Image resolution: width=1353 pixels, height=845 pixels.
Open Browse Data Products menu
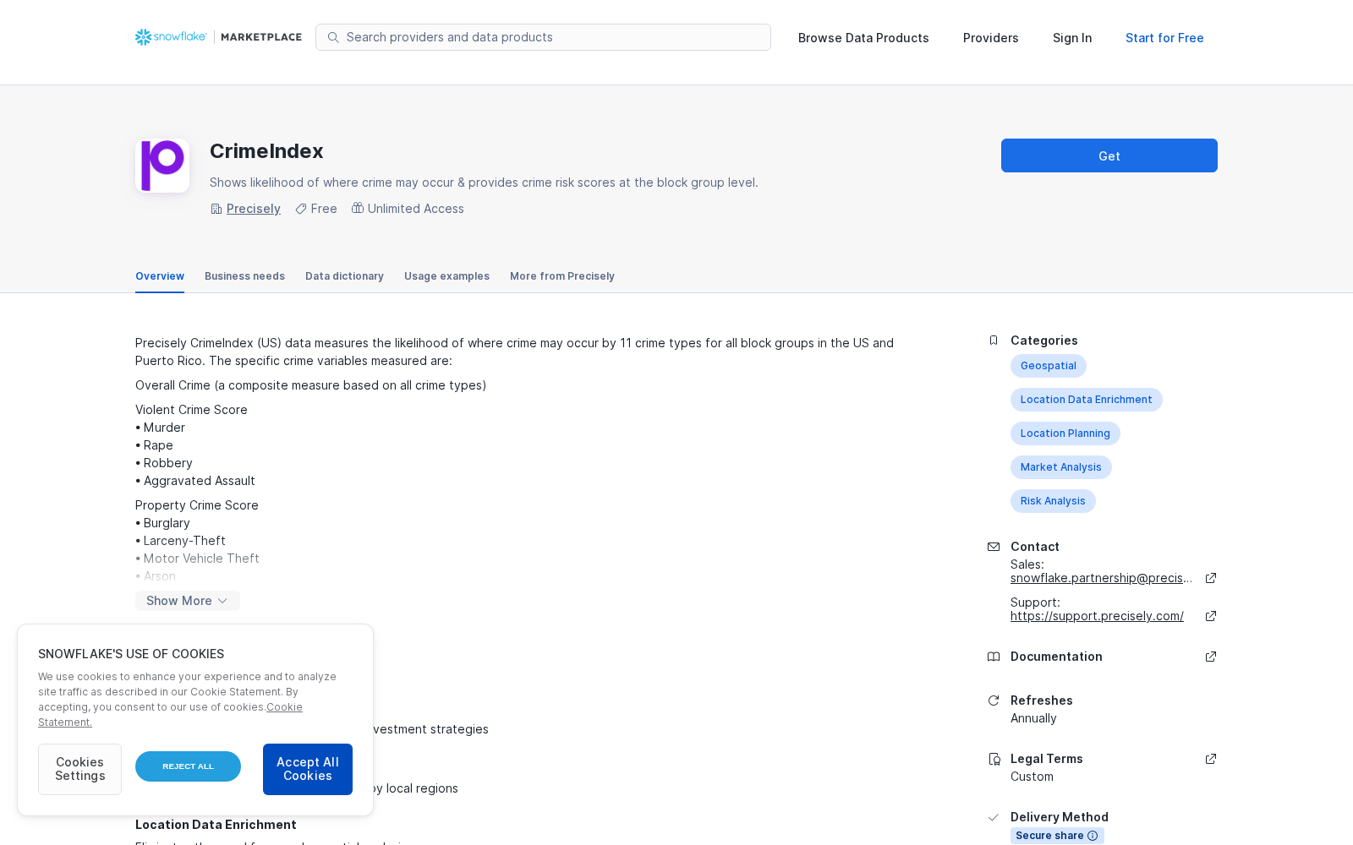(863, 38)
